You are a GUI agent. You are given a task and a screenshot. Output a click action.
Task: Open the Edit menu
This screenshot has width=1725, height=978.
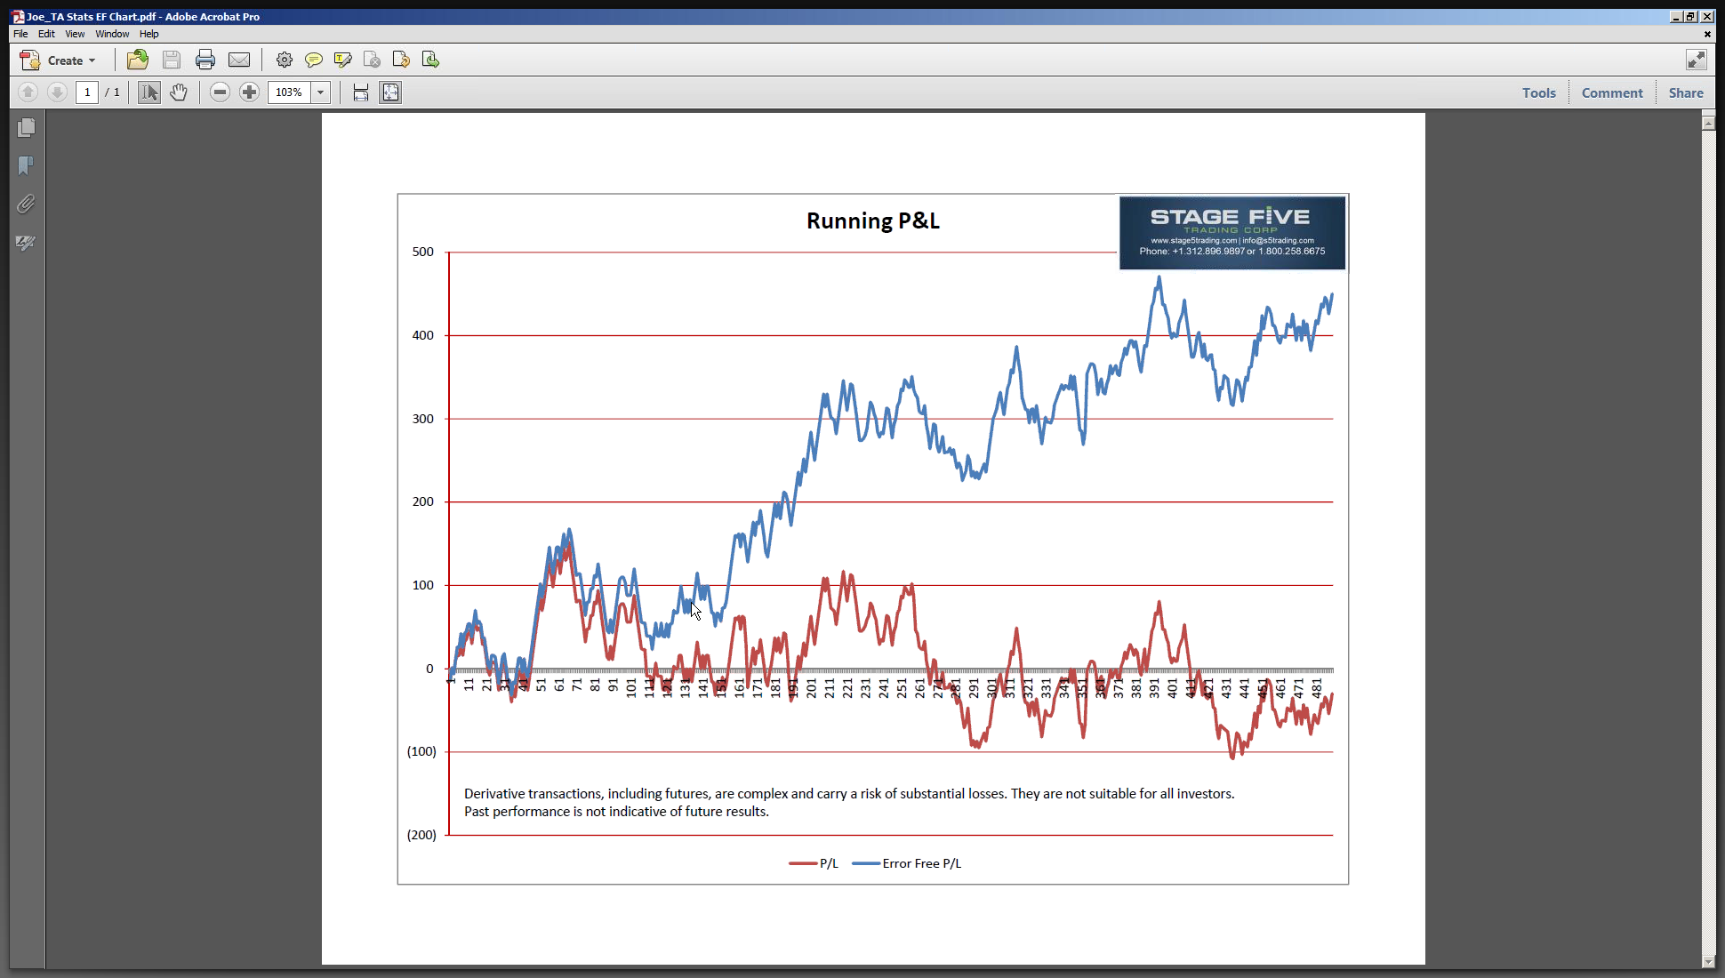coord(46,34)
